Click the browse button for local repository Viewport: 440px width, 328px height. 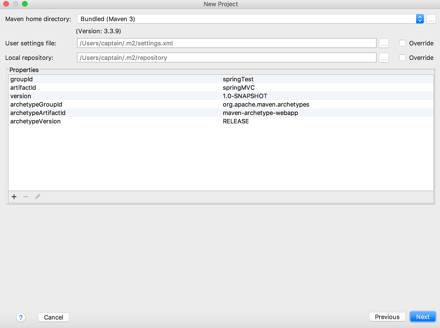point(384,58)
